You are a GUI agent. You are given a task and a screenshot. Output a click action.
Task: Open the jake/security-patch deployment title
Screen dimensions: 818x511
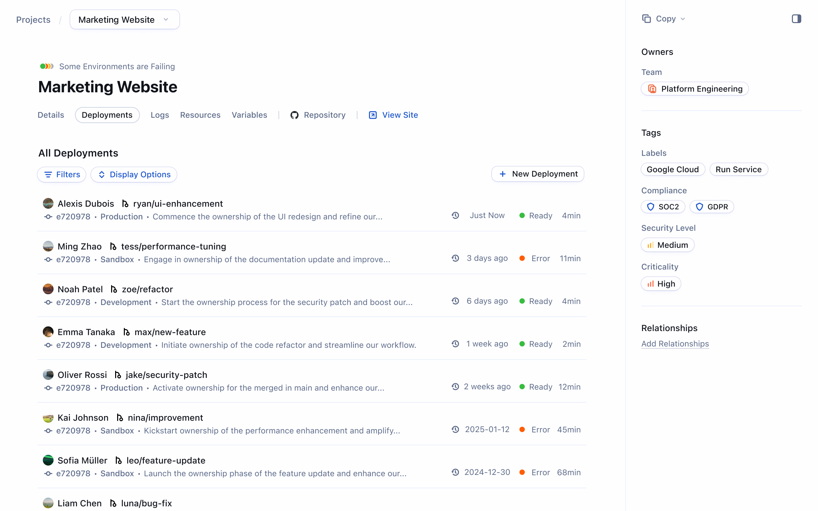pos(166,375)
